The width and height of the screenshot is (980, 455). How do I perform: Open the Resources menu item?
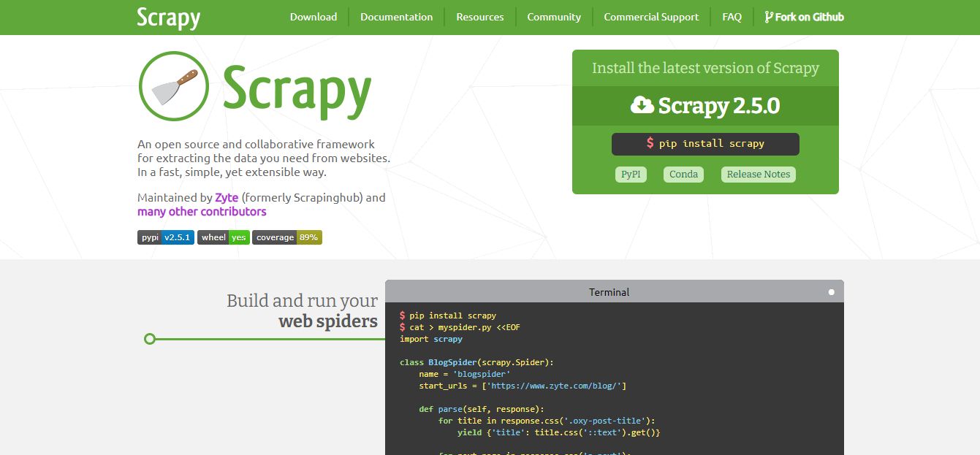pos(480,17)
